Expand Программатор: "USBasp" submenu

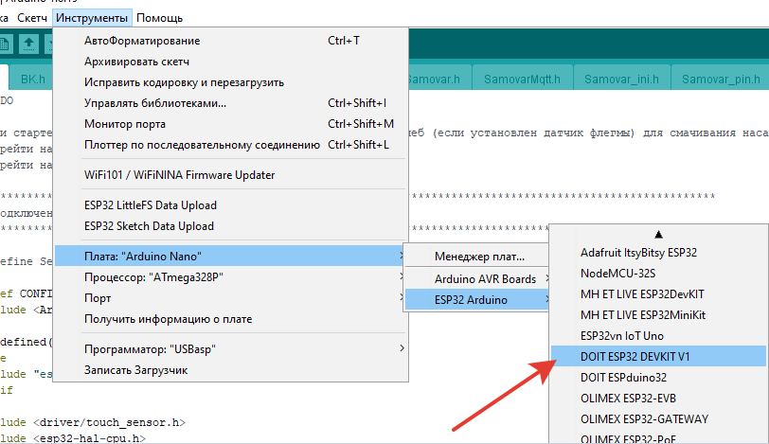click(x=230, y=349)
